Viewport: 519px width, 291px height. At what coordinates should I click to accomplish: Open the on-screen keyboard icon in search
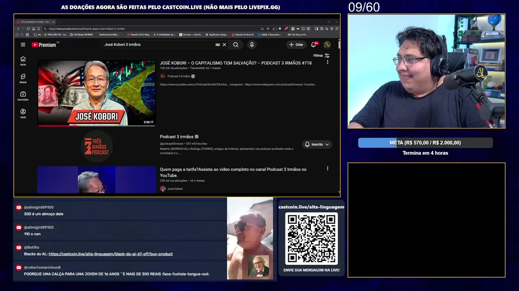tap(218, 44)
